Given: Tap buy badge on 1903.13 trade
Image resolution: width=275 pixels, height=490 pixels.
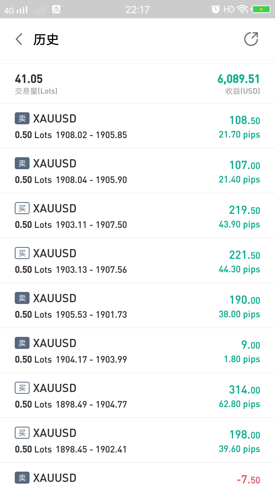Looking at the screenshot, I should point(22,253).
